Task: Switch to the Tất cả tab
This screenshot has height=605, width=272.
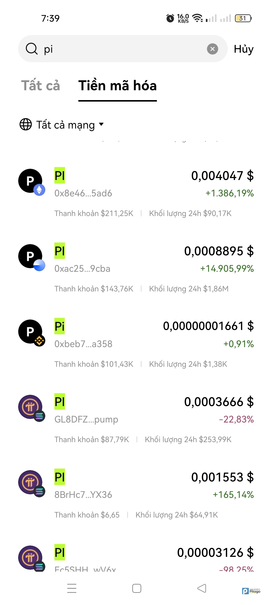Action: [x=41, y=85]
